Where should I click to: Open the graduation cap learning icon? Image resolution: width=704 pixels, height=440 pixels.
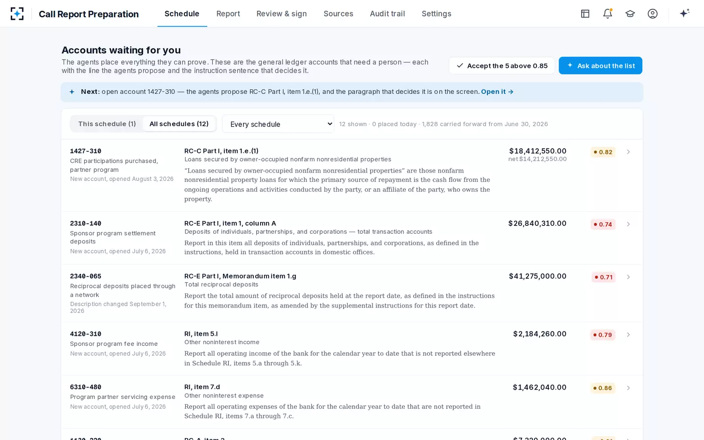coord(630,14)
